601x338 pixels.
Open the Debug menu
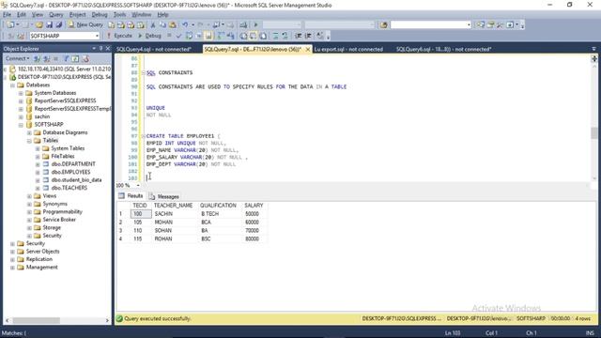(x=100, y=15)
